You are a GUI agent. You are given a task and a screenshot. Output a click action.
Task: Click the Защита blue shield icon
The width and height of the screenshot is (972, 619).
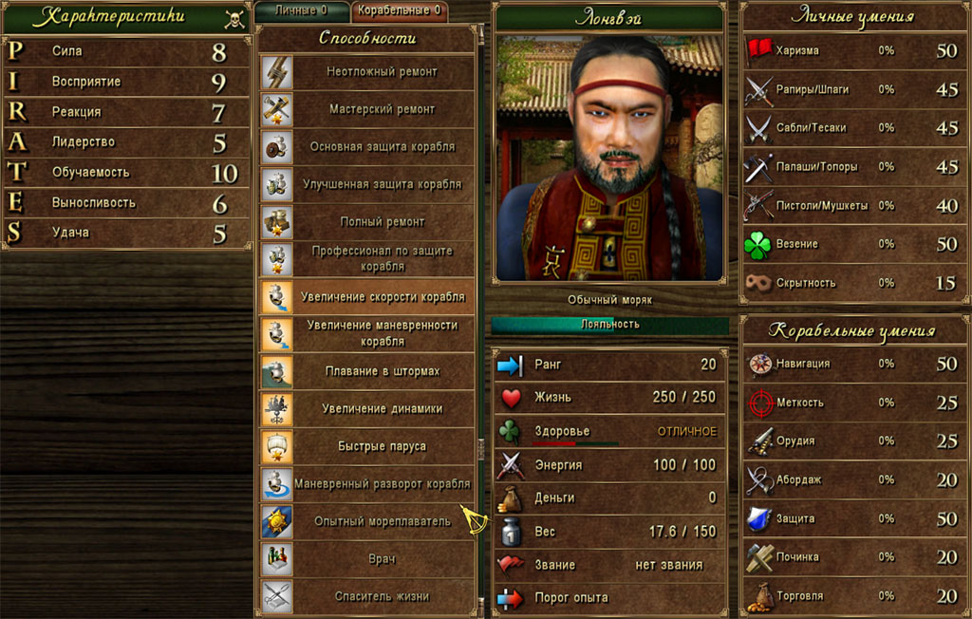pyautogui.click(x=759, y=518)
